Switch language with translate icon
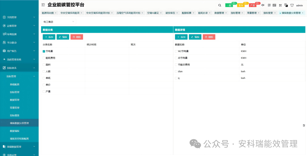 (286, 5)
